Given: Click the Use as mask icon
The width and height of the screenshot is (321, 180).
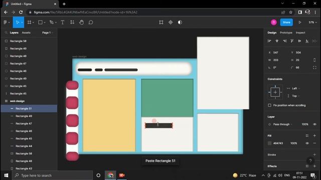Looking at the screenshot, I should pyautogui.click(x=180, y=22).
